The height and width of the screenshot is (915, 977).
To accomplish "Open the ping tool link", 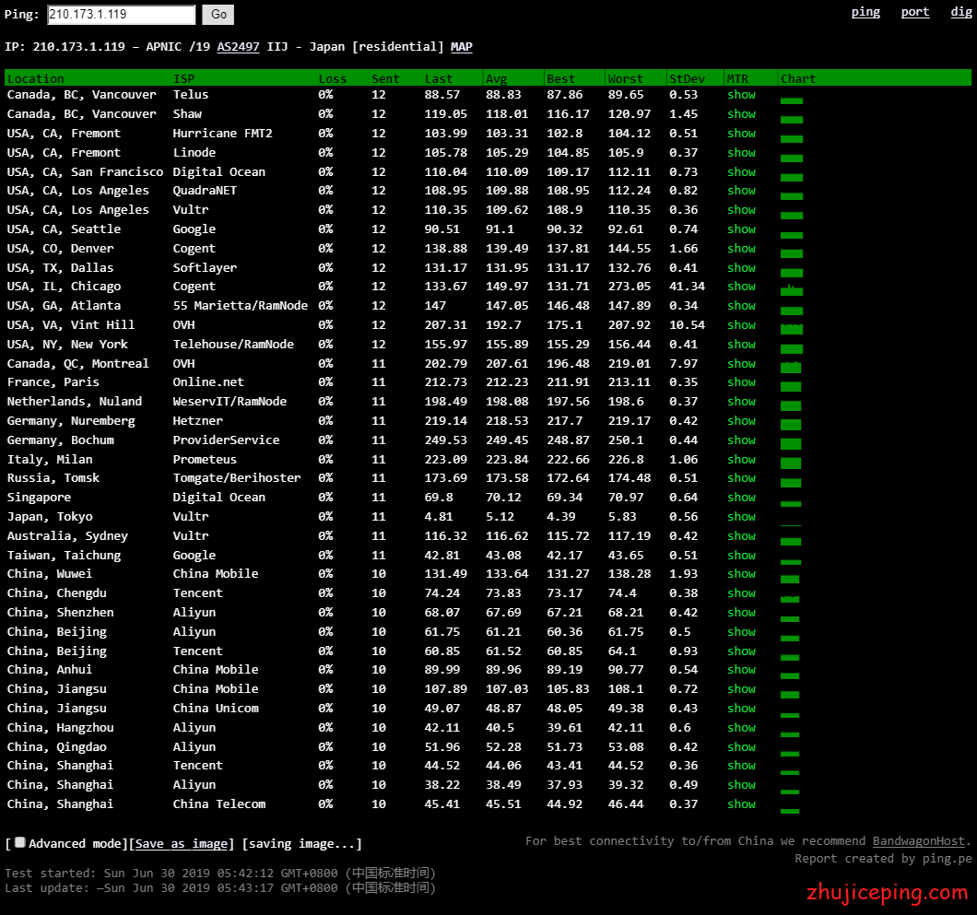I will click(865, 12).
